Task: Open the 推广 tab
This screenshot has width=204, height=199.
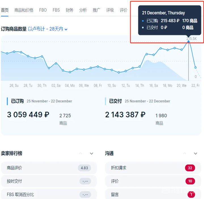Action: pyautogui.click(x=96, y=10)
